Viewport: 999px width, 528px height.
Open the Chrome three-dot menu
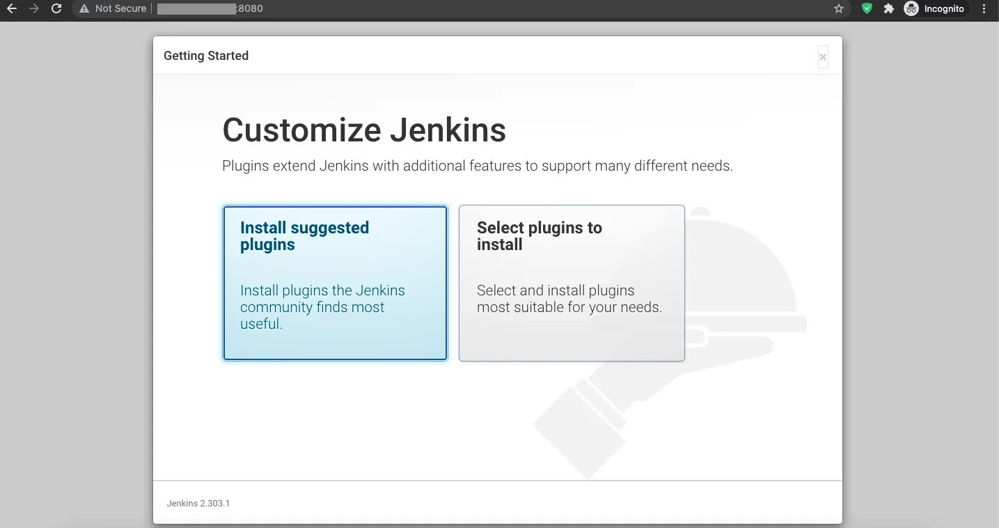[984, 8]
